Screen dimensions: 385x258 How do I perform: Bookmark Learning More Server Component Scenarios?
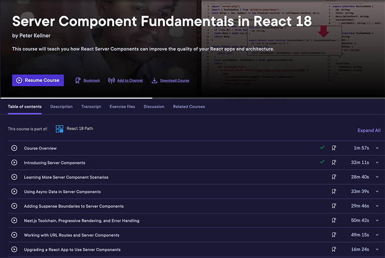334,177
